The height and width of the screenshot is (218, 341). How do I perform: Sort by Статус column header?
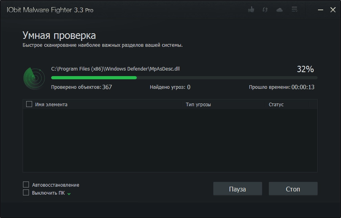276,105
